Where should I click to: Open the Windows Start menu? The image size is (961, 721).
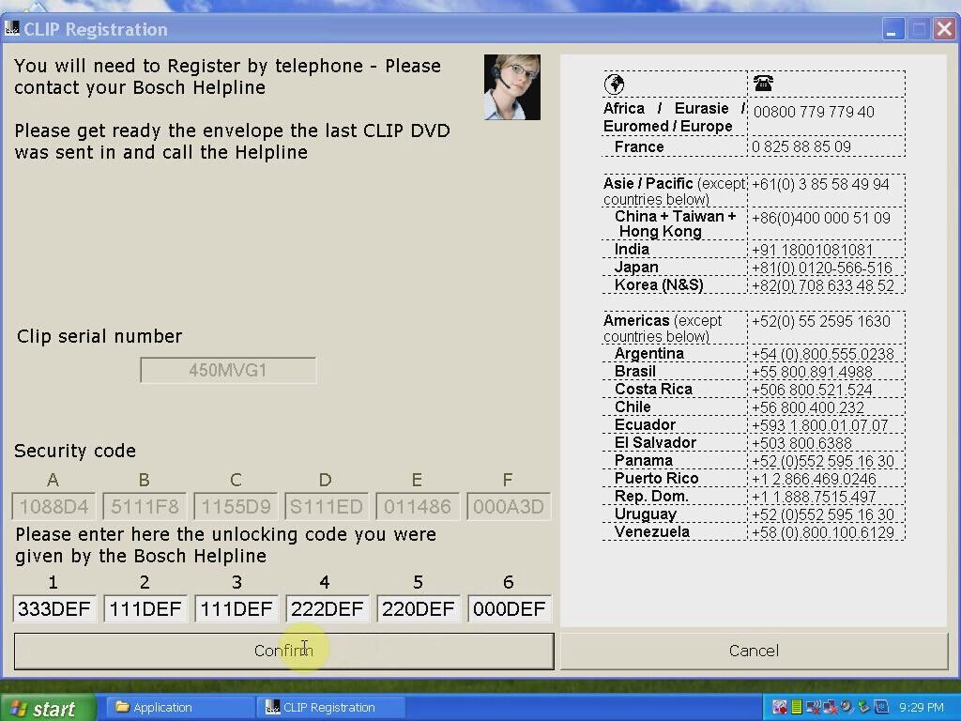(x=48, y=708)
